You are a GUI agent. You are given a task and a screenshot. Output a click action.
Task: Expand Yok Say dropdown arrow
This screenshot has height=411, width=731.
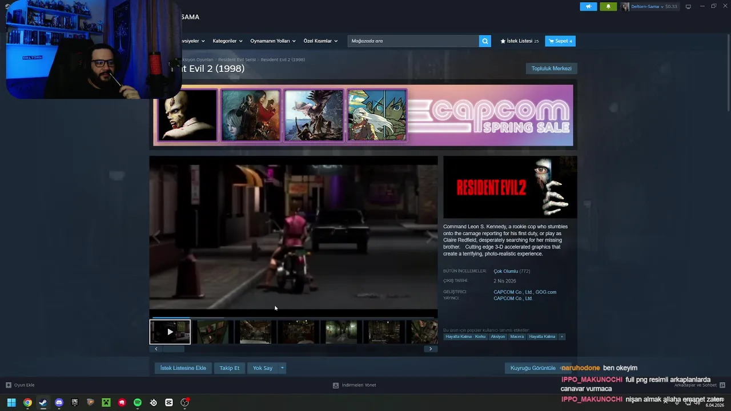coord(282,368)
